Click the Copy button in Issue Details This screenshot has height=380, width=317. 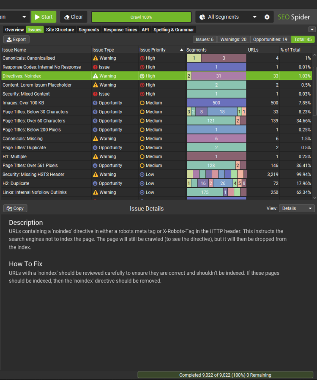pyautogui.click(x=15, y=208)
